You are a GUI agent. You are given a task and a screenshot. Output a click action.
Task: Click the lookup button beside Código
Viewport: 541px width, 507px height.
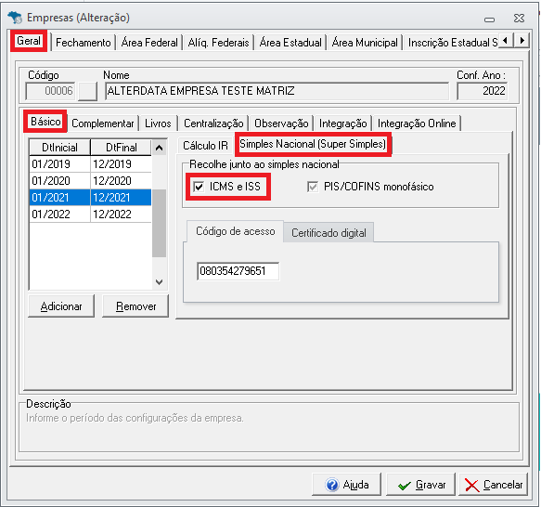pyautogui.click(x=87, y=91)
